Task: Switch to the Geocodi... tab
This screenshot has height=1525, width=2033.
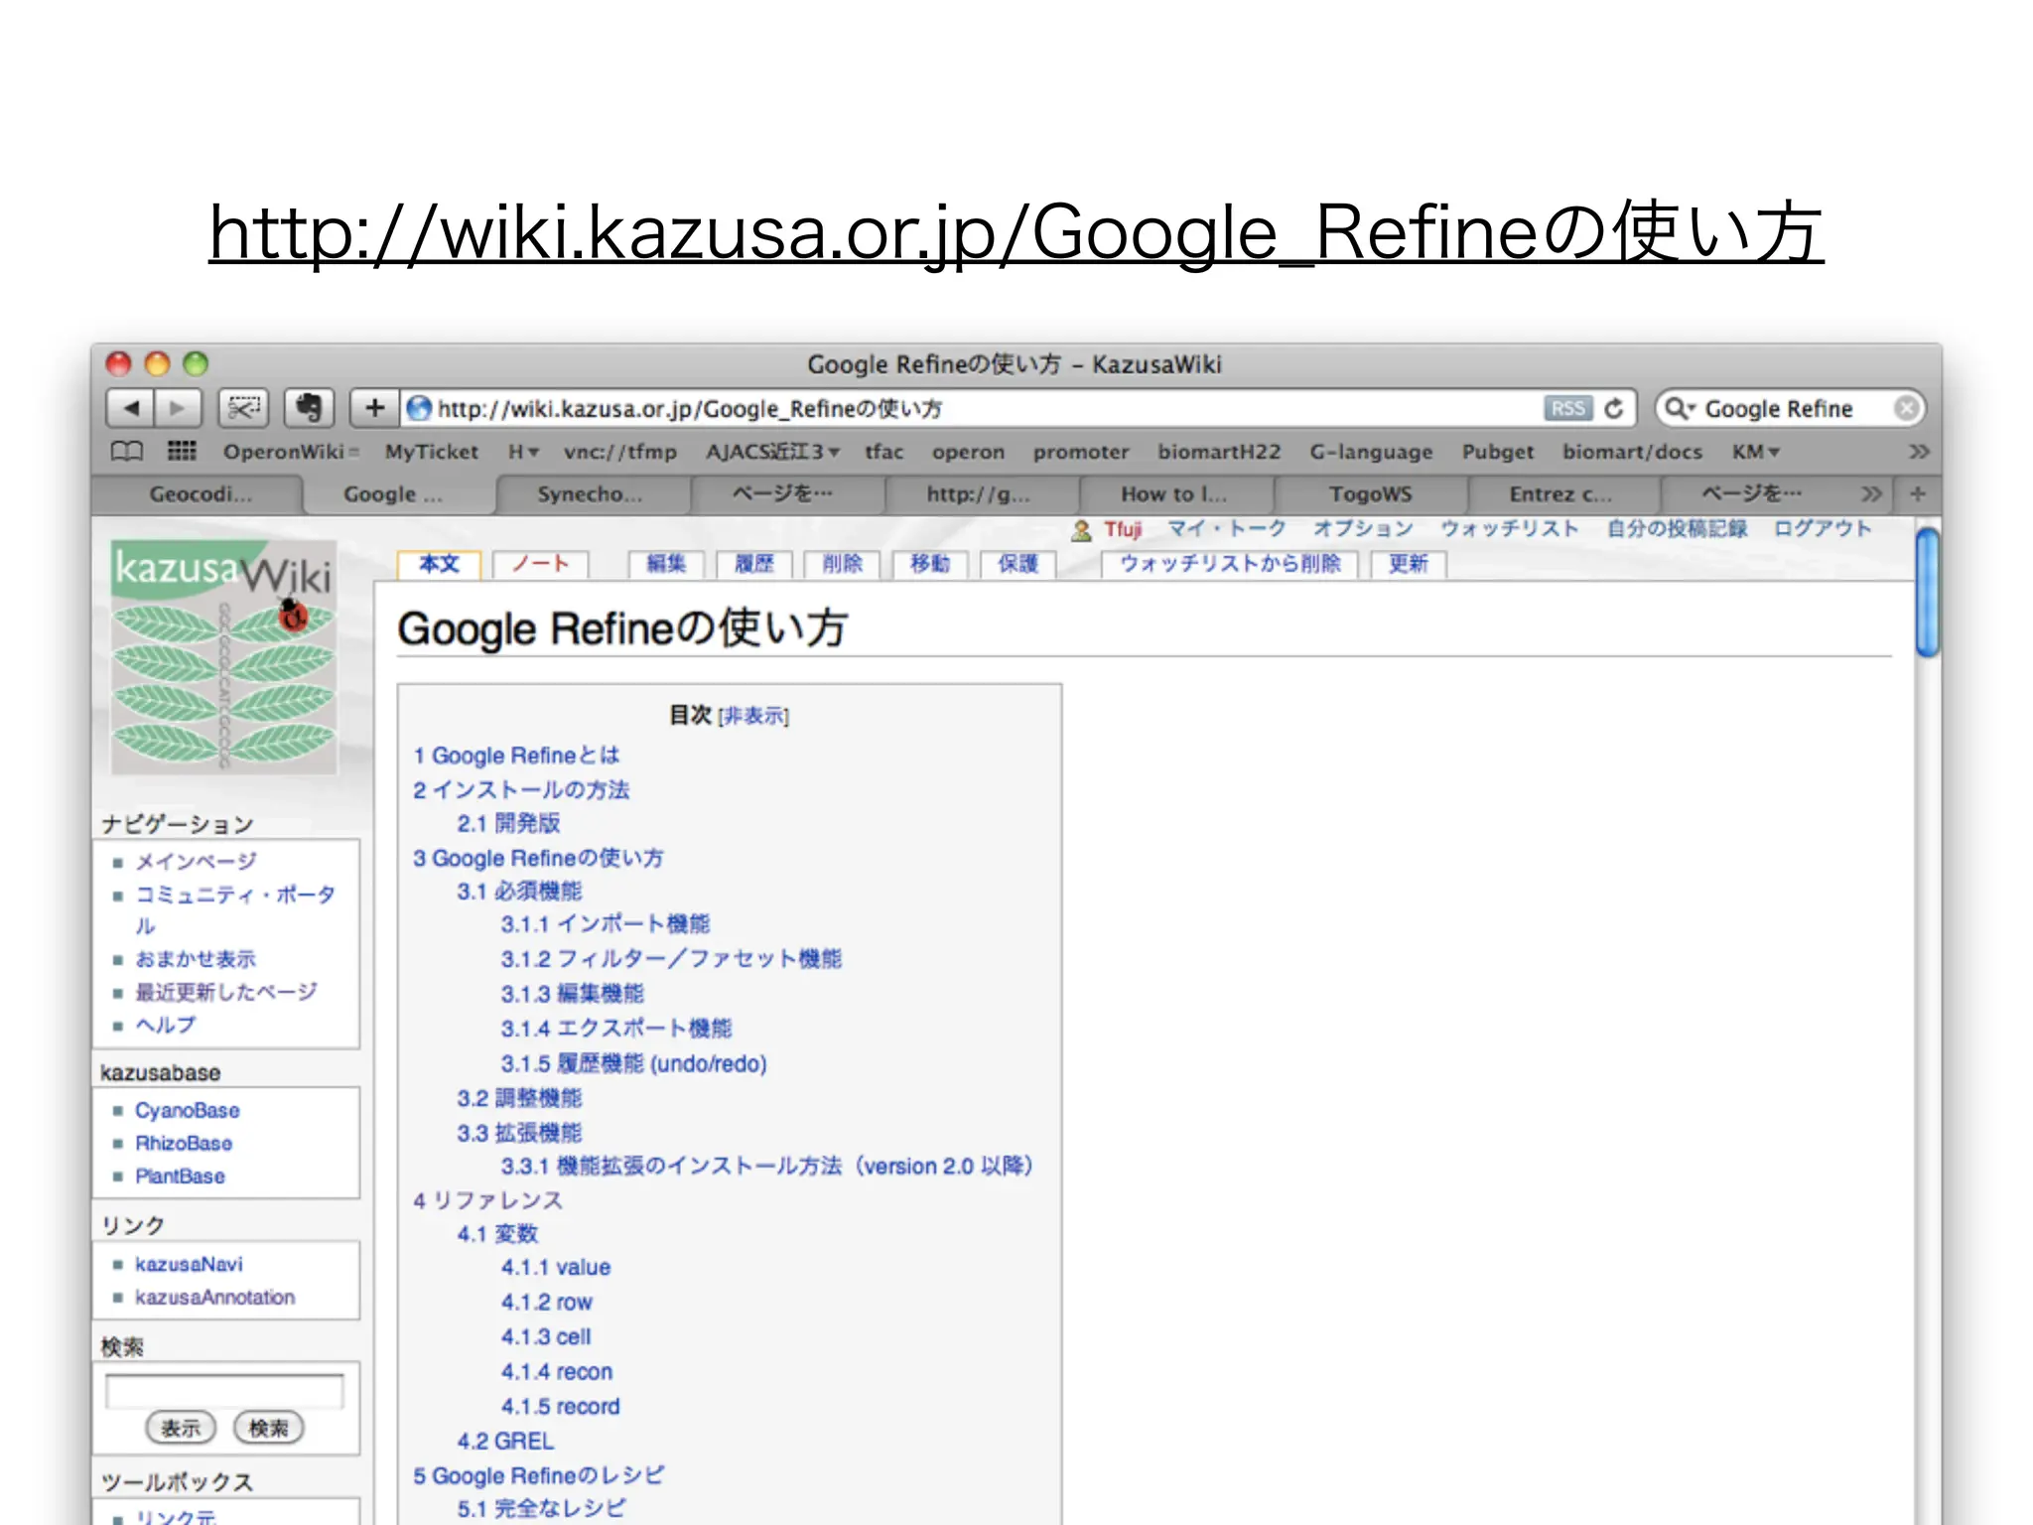Action: point(201,493)
